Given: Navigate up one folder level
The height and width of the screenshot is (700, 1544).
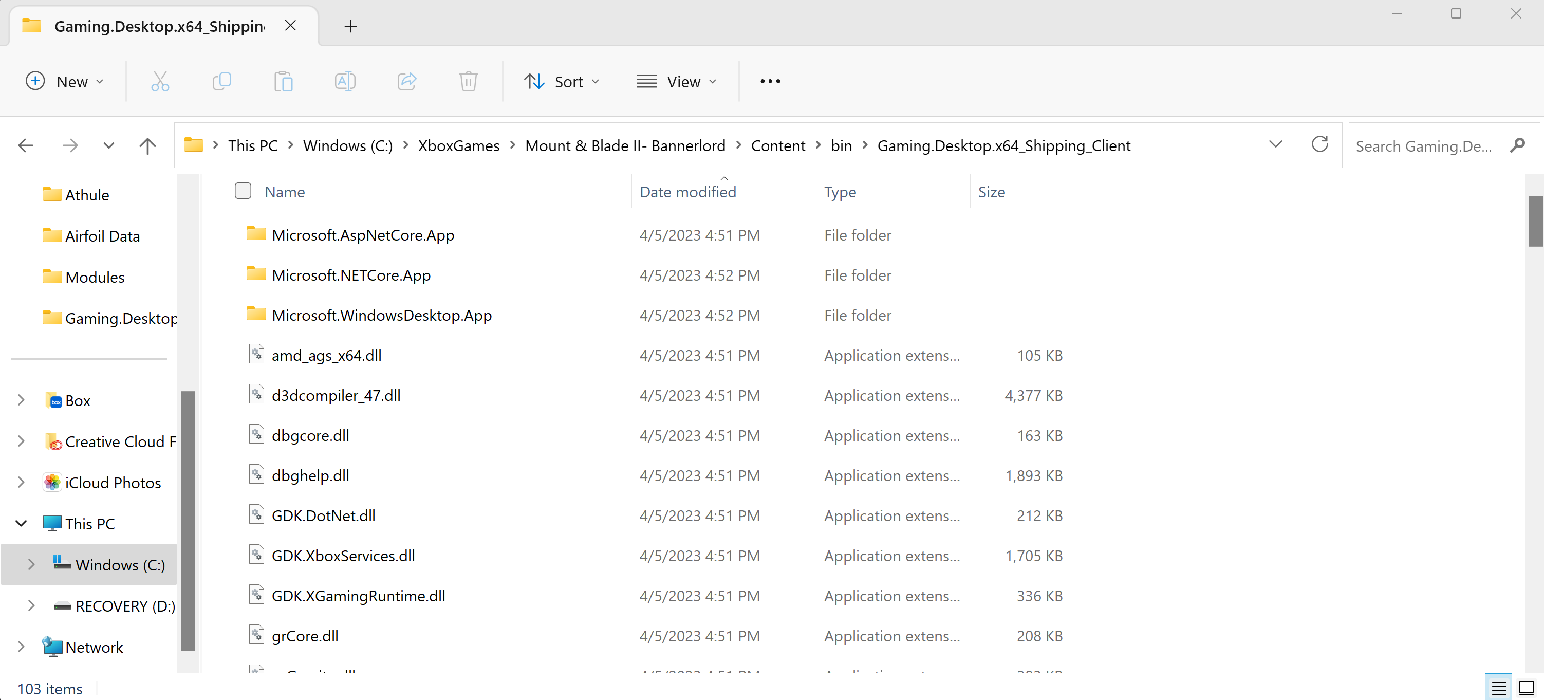Looking at the screenshot, I should (x=147, y=145).
